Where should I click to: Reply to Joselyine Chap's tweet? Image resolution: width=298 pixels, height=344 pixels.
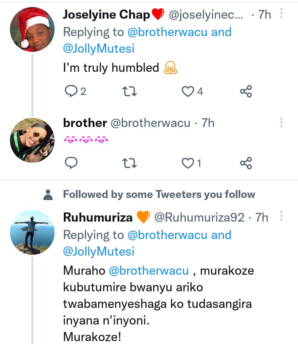click(x=72, y=91)
